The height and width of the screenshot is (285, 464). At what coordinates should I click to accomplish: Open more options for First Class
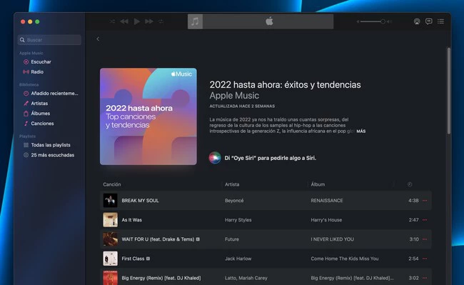pyautogui.click(x=425, y=259)
